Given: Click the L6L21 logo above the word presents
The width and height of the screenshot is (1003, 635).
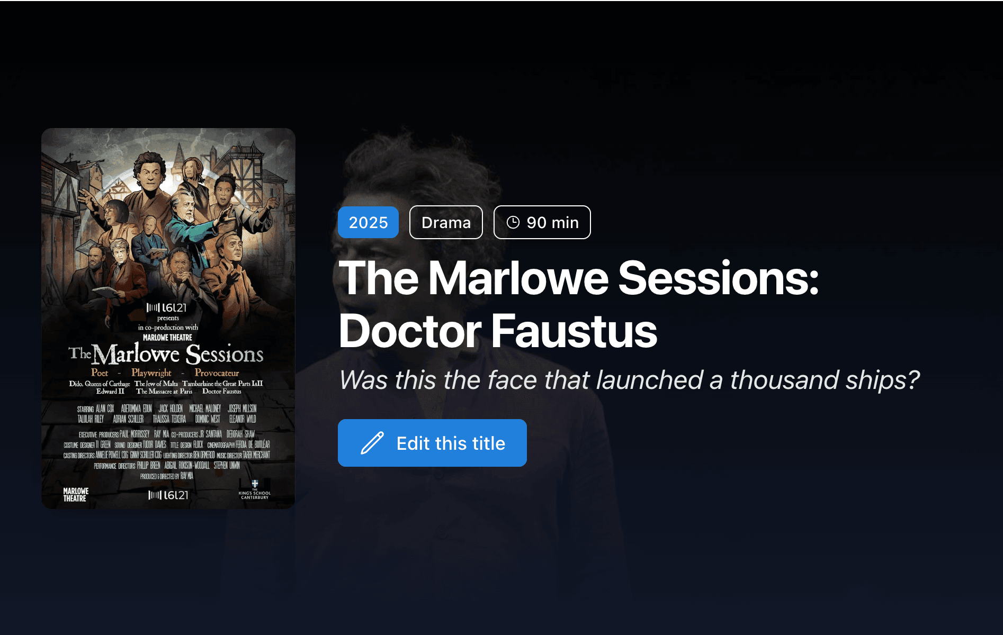Looking at the screenshot, I should click(x=166, y=307).
